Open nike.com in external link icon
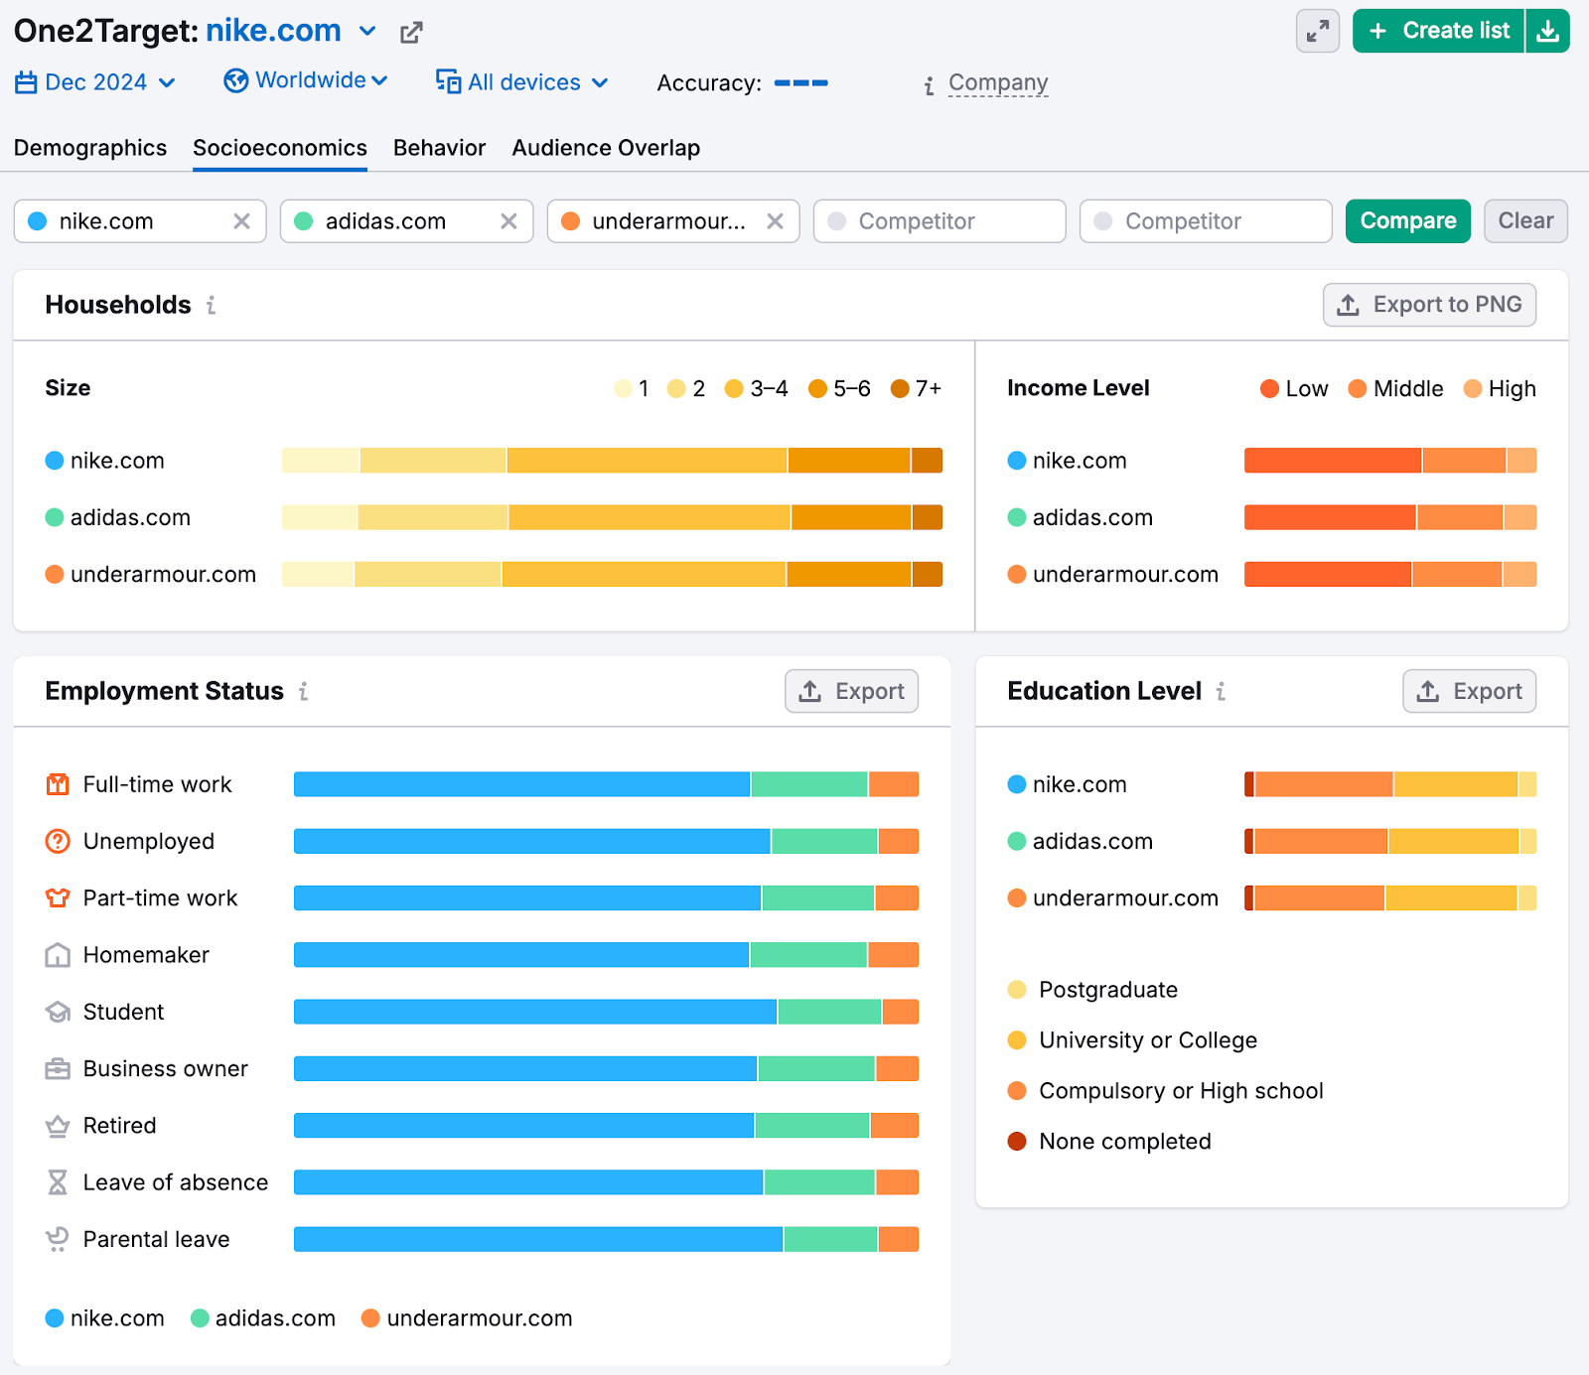 411,33
